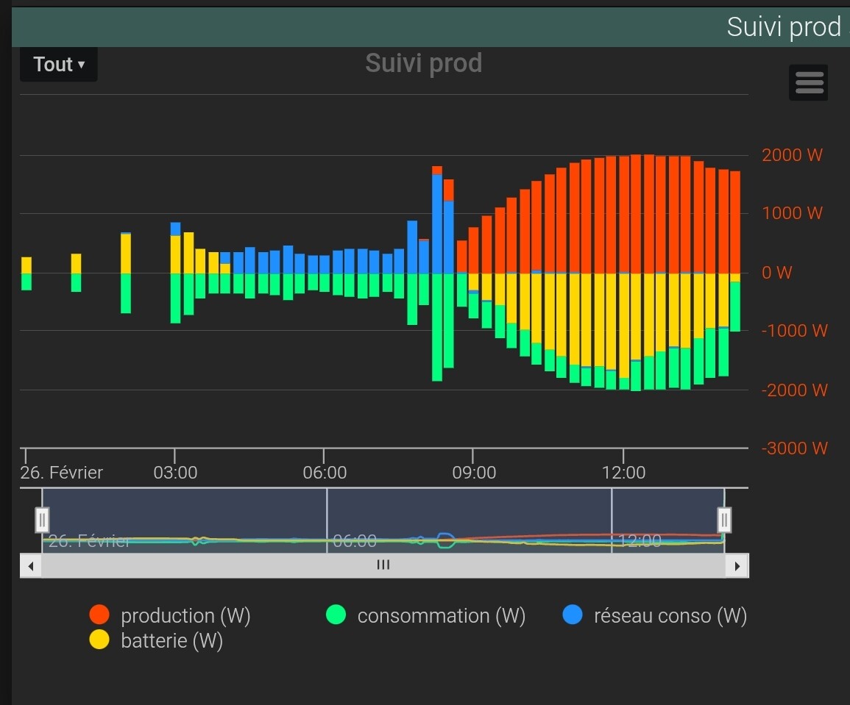
Task: Click the consommation (W) legend label
Action: (x=441, y=615)
